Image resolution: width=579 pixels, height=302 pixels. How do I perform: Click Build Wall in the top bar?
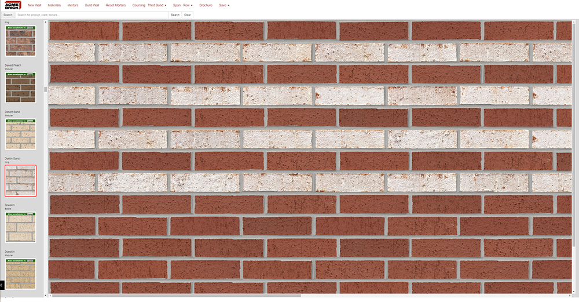(x=92, y=5)
